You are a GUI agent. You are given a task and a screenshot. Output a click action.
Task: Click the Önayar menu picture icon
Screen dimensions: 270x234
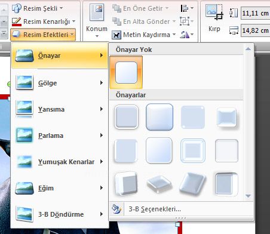(x=24, y=56)
